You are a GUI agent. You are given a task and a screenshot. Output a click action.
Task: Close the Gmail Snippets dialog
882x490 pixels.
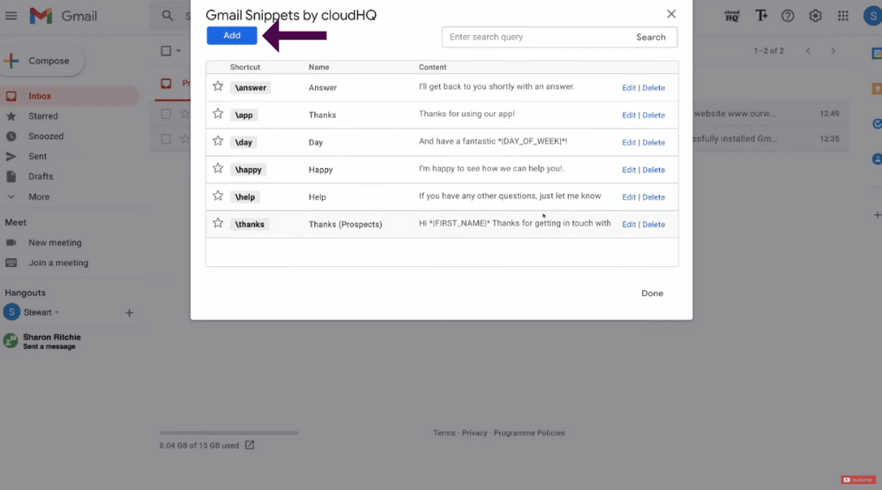pyautogui.click(x=671, y=14)
